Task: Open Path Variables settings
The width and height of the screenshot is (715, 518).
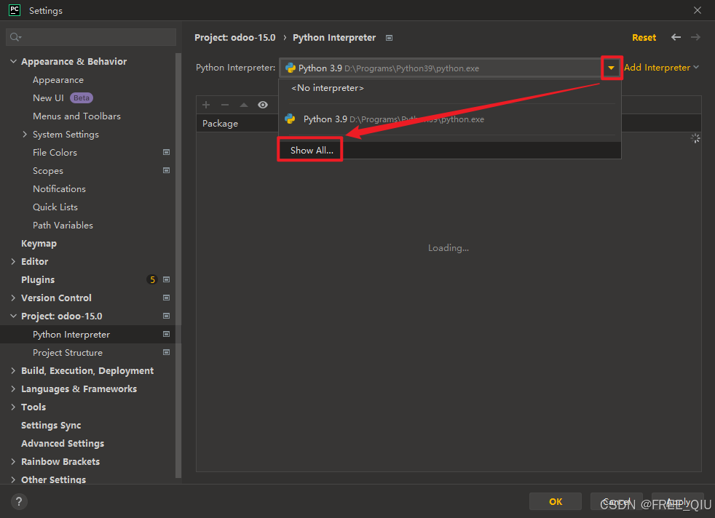Action: point(63,225)
